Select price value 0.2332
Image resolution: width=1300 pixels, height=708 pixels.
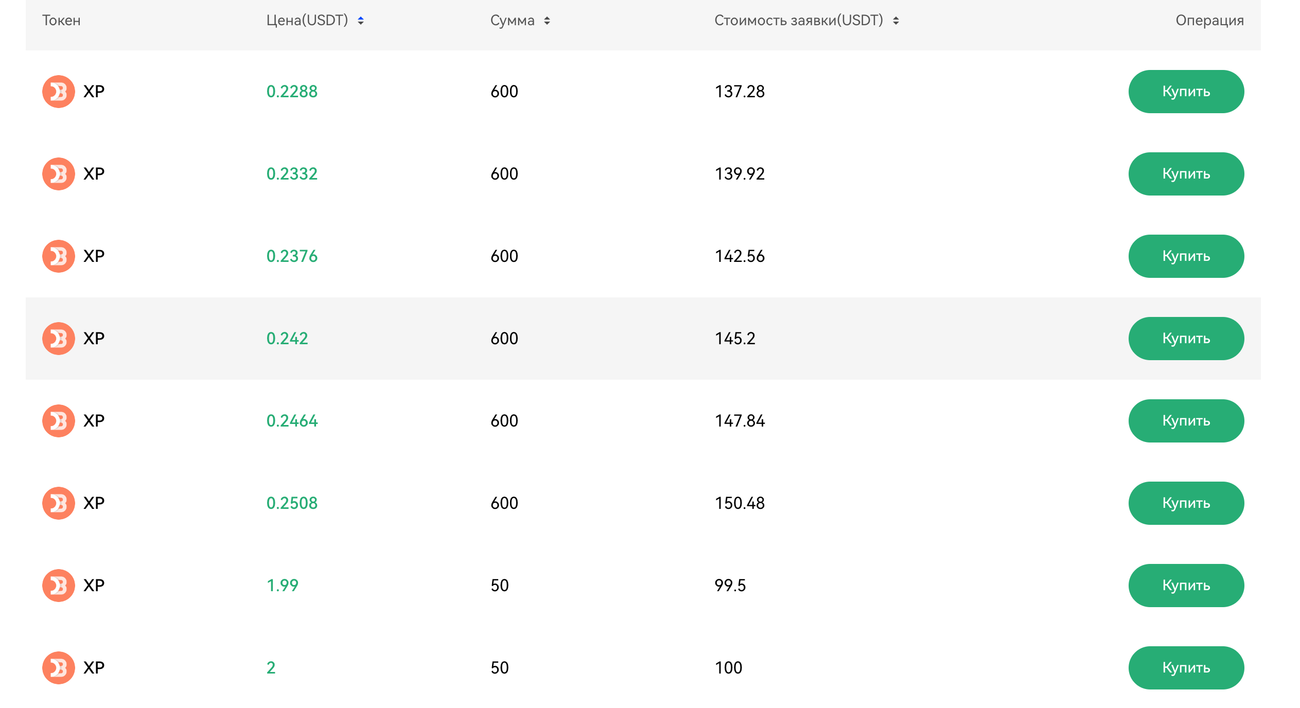click(x=292, y=174)
